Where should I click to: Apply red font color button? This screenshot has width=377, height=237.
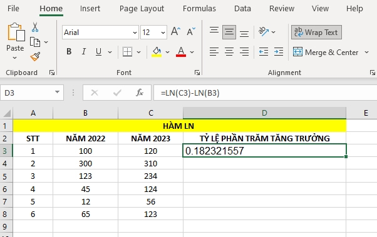[x=181, y=52]
